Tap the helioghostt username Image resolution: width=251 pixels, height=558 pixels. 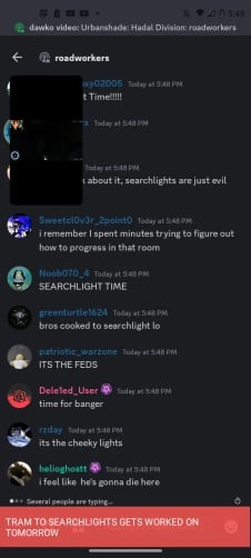(x=63, y=468)
